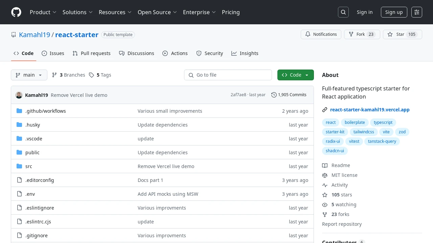Expand the Resources menu
This screenshot has height=243, width=433.
(x=115, y=12)
